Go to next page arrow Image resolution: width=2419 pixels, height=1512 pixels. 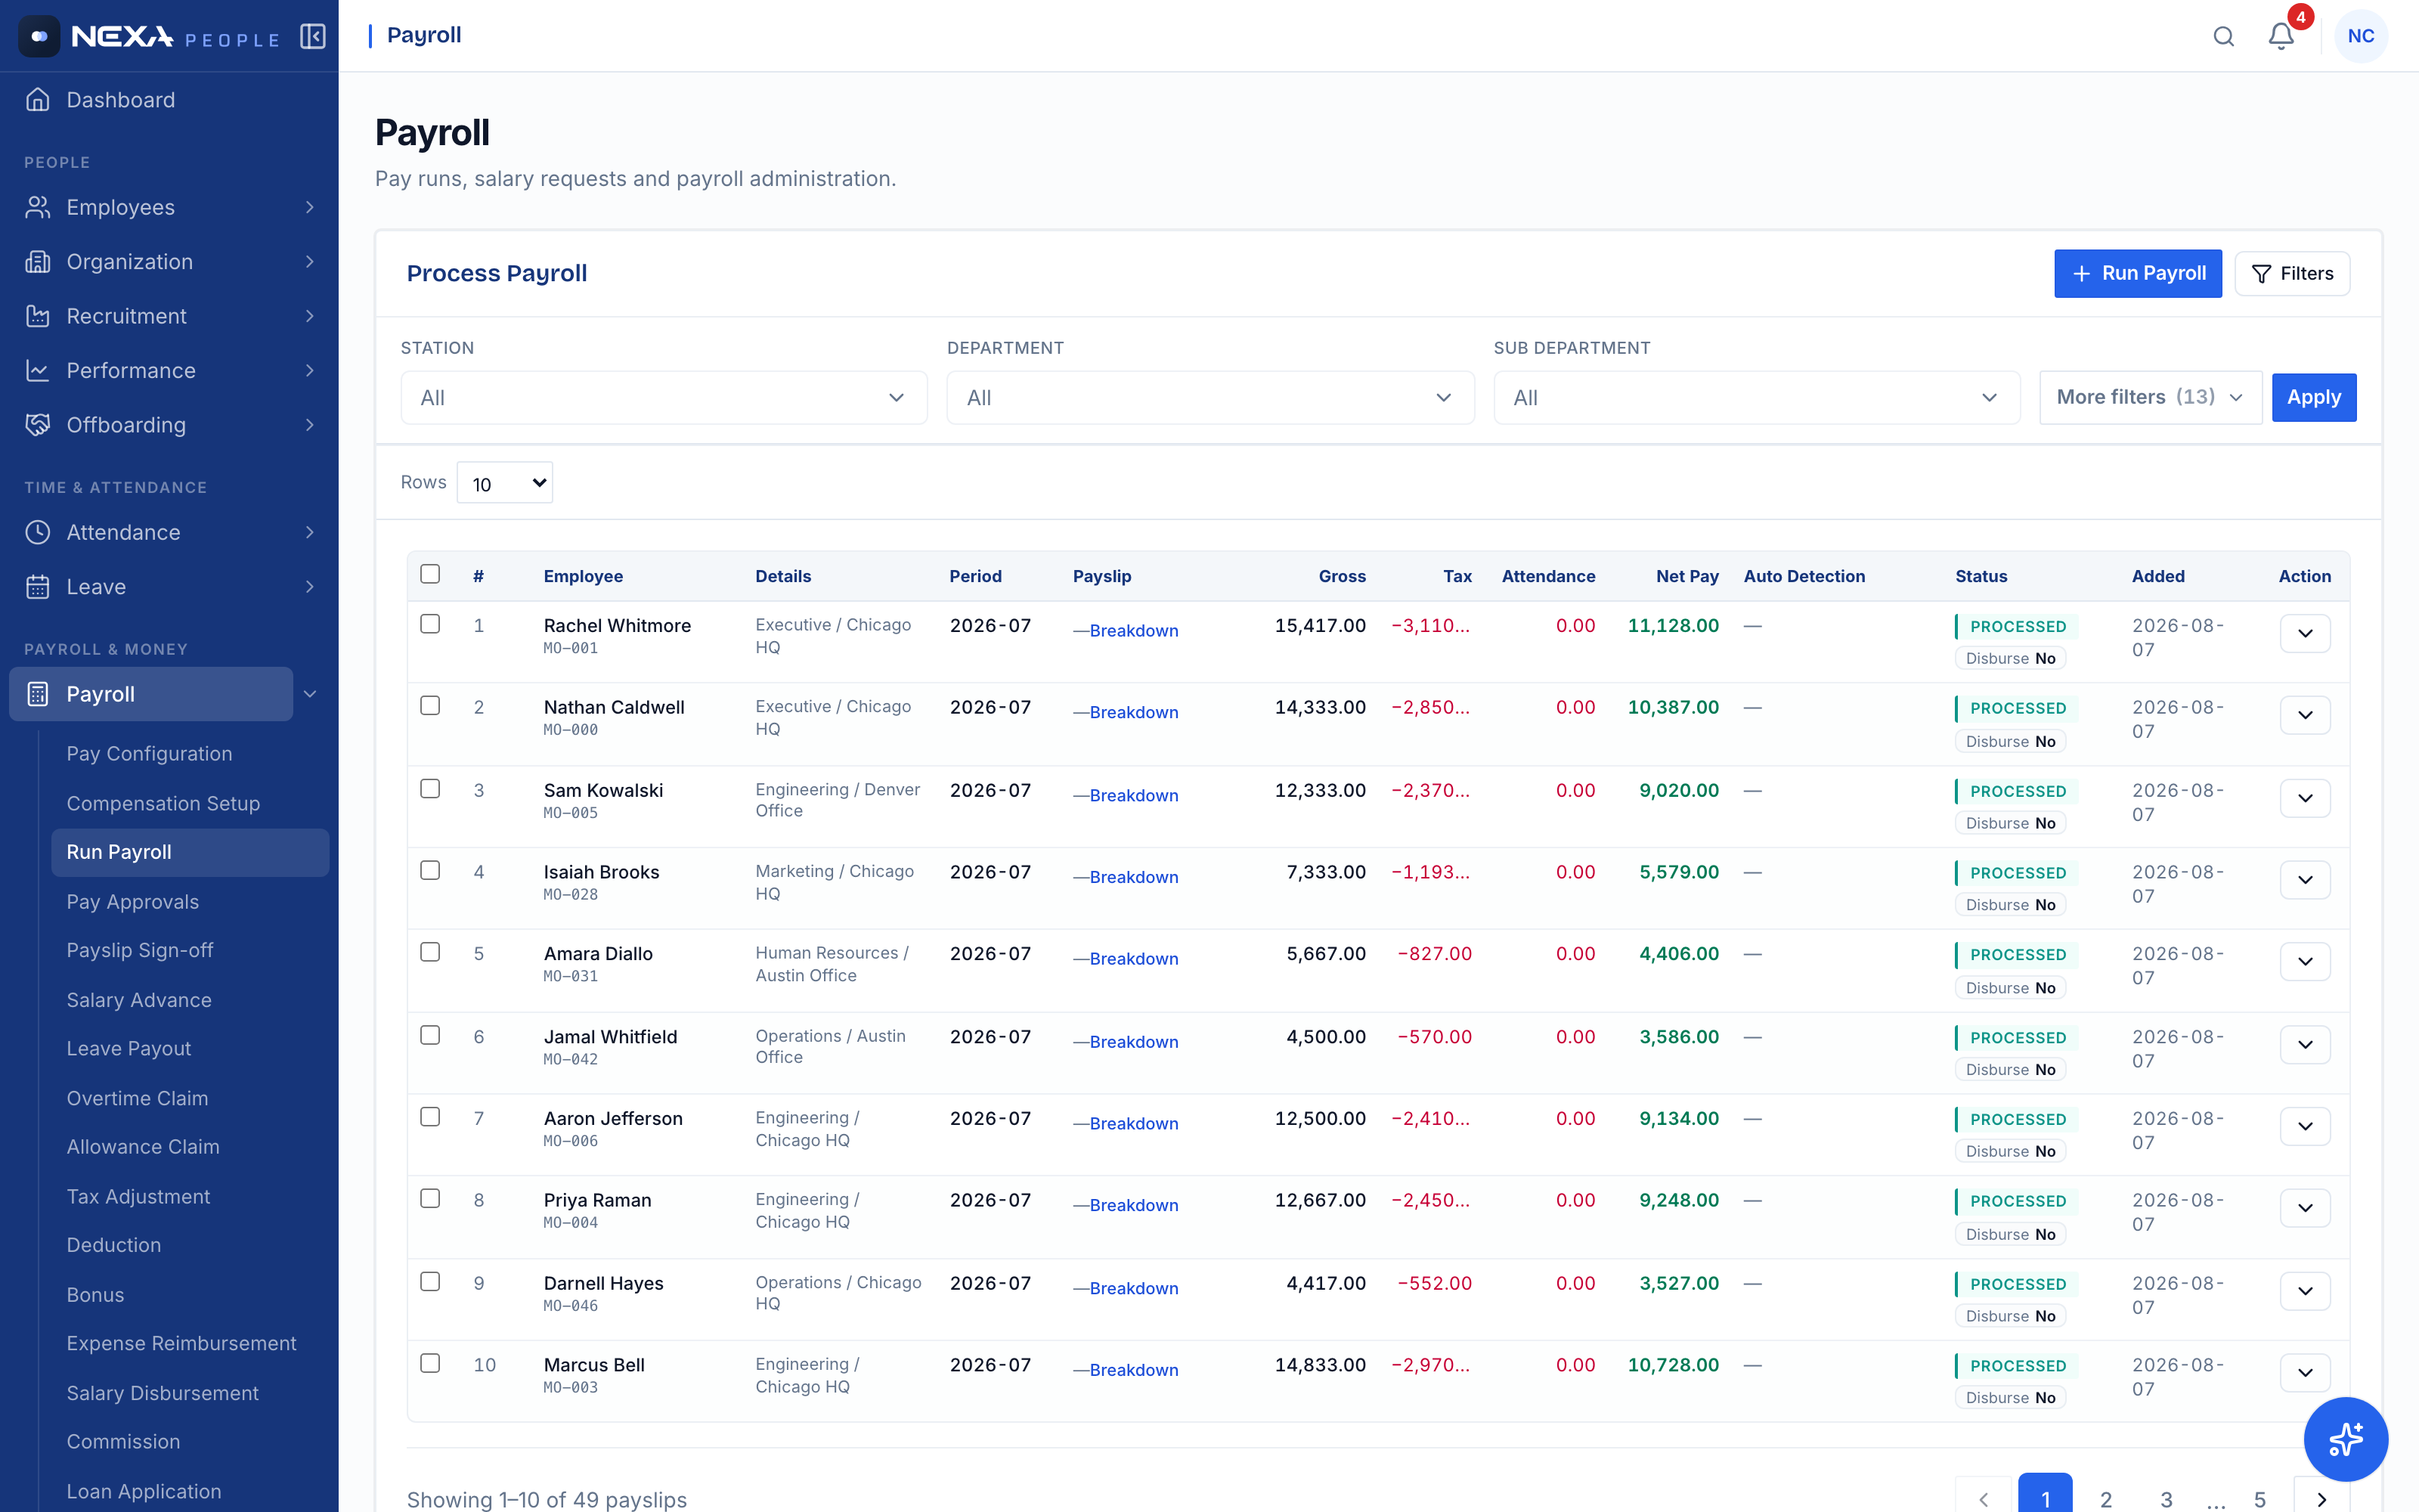point(2321,1499)
